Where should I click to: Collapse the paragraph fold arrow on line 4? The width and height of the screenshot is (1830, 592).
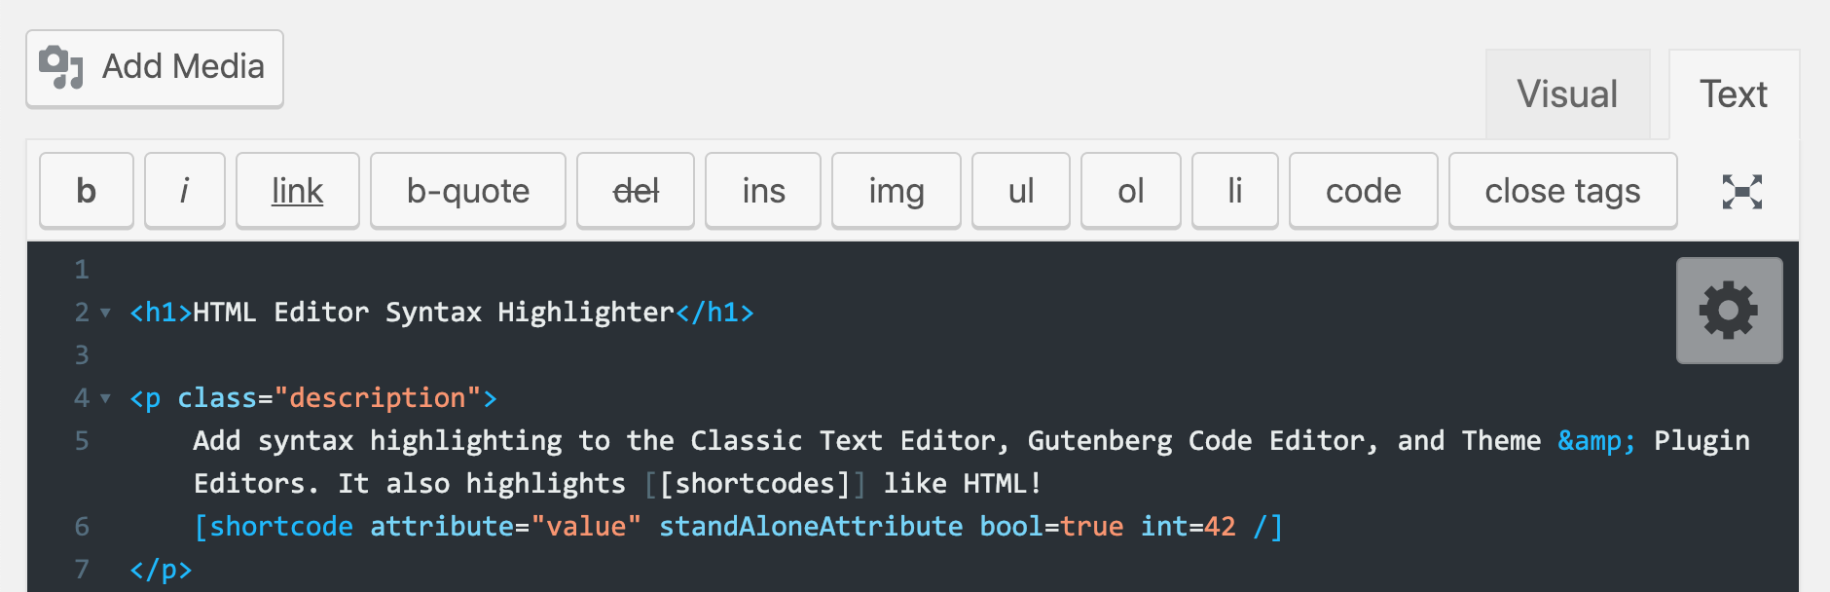(x=105, y=398)
